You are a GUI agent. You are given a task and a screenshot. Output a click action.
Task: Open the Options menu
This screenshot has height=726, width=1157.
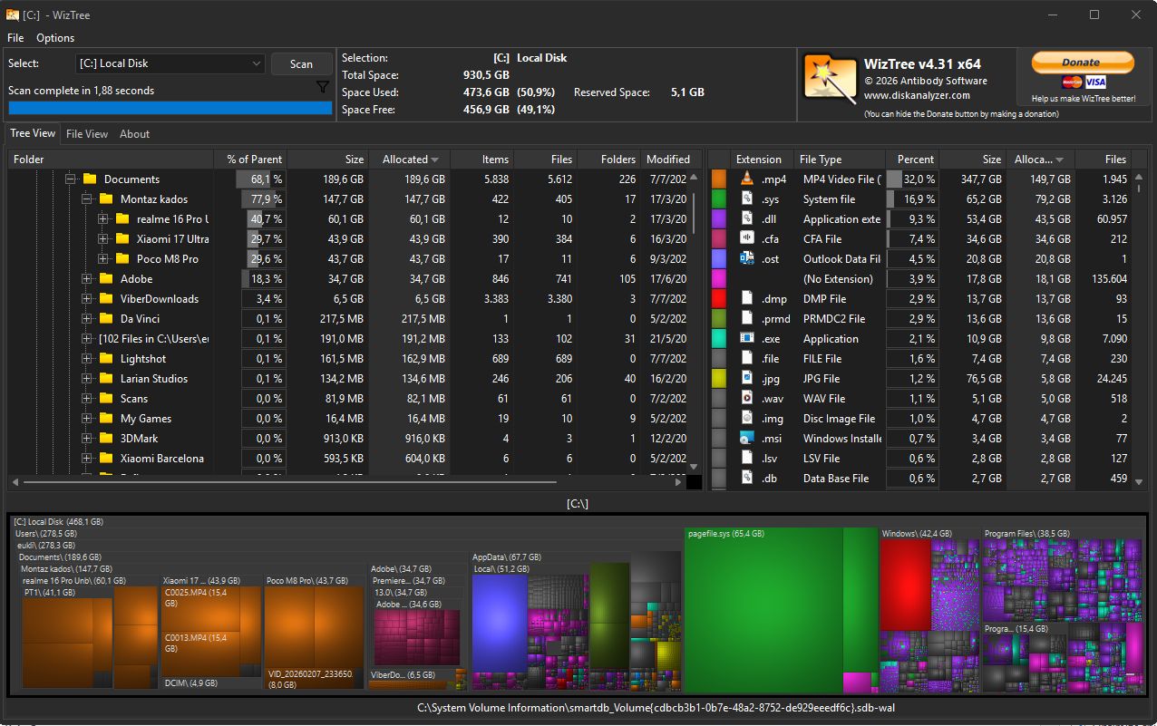[55, 38]
